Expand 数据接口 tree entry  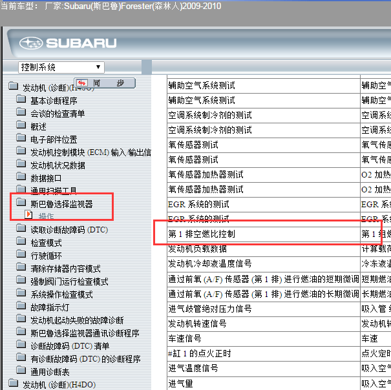point(46,178)
